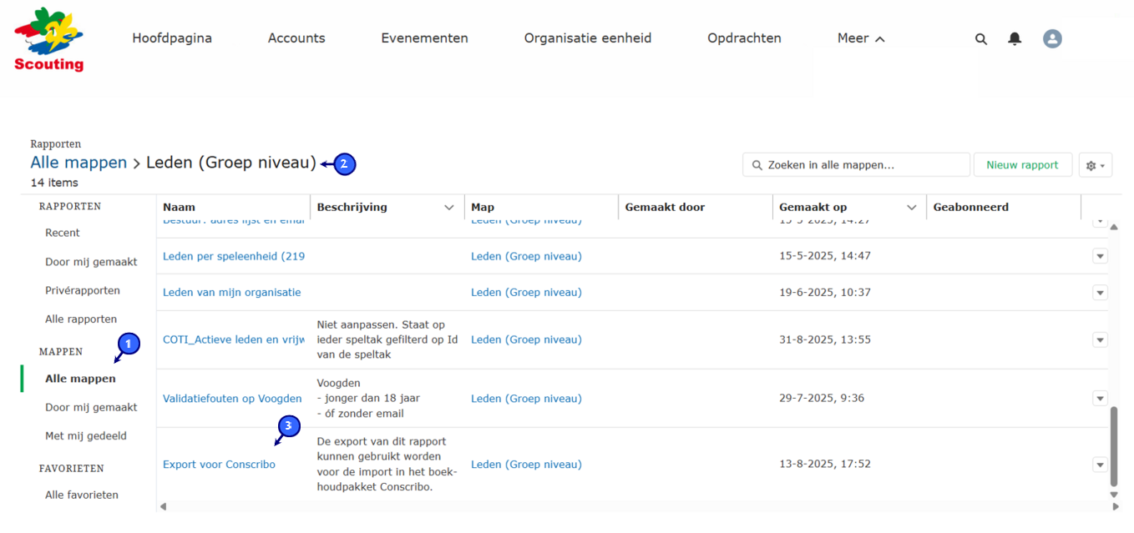Open the Gemaakt op column dropdown
The image size is (1134, 533).
[912, 208]
